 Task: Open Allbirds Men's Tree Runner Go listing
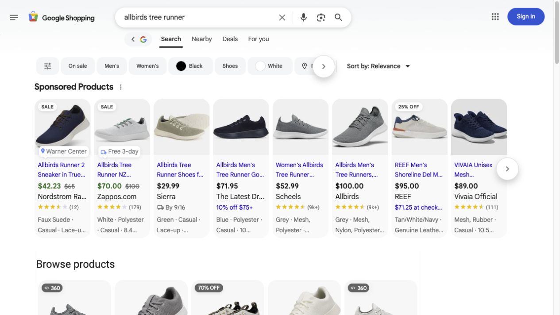pyautogui.click(x=240, y=169)
